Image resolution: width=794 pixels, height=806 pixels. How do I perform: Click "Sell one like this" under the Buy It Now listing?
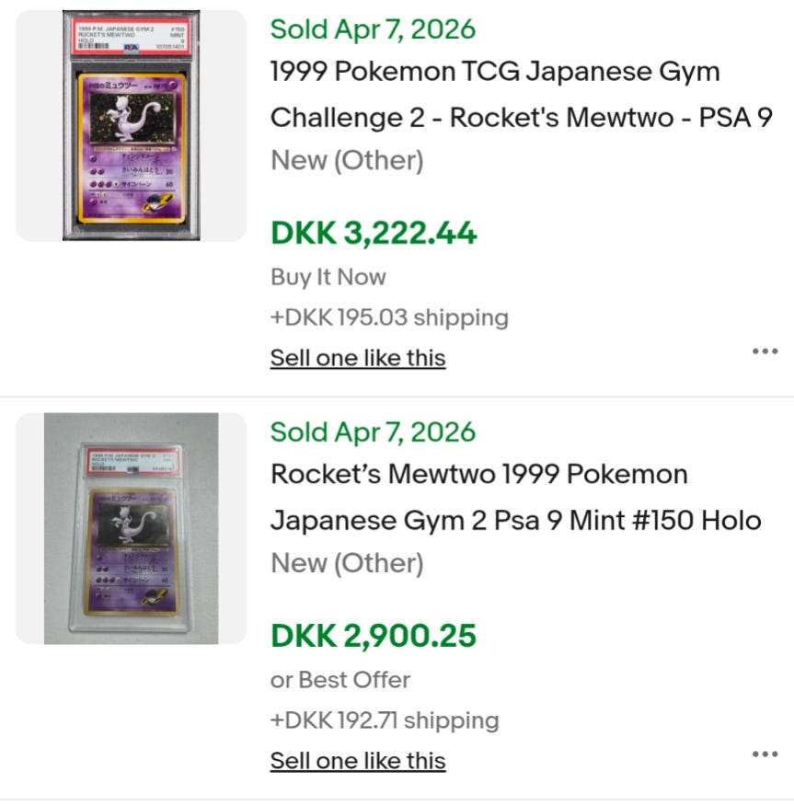coord(358,358)
